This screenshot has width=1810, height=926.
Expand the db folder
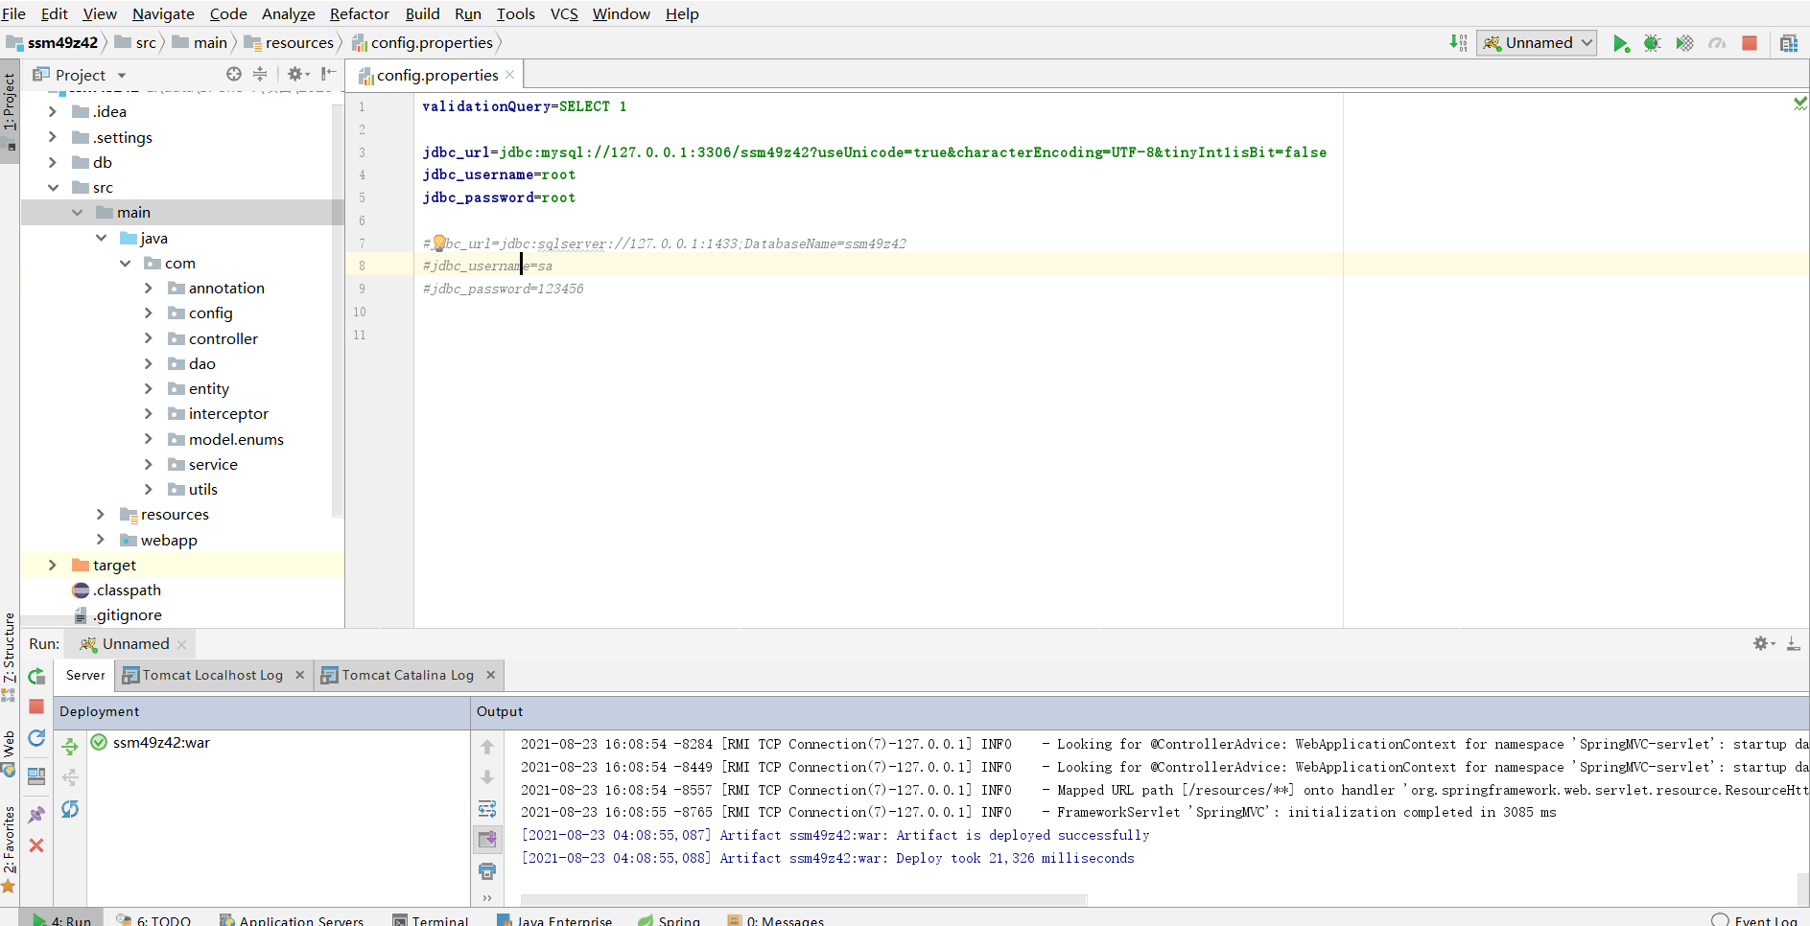(x=53, y=162)
